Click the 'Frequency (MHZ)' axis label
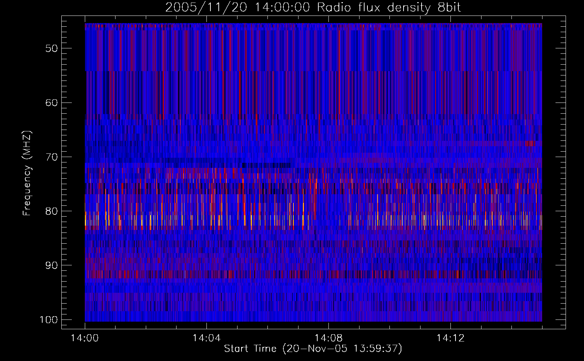Screen dimensions: 584x361 27,173
